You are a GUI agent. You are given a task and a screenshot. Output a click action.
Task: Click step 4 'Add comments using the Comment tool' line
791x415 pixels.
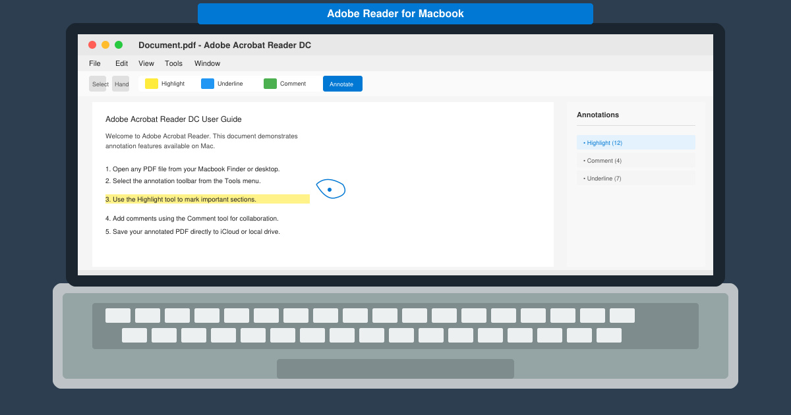[192, 218]
